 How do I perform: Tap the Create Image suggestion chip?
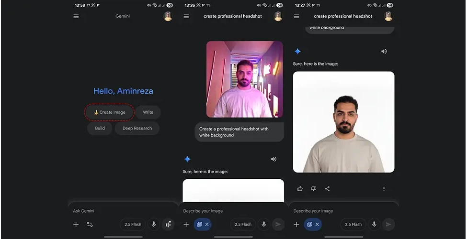coord(110,112)
